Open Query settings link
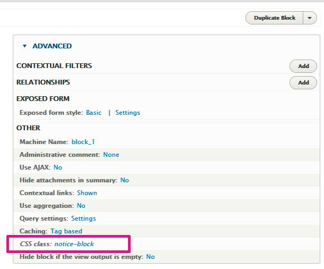 tap(83, 218)
